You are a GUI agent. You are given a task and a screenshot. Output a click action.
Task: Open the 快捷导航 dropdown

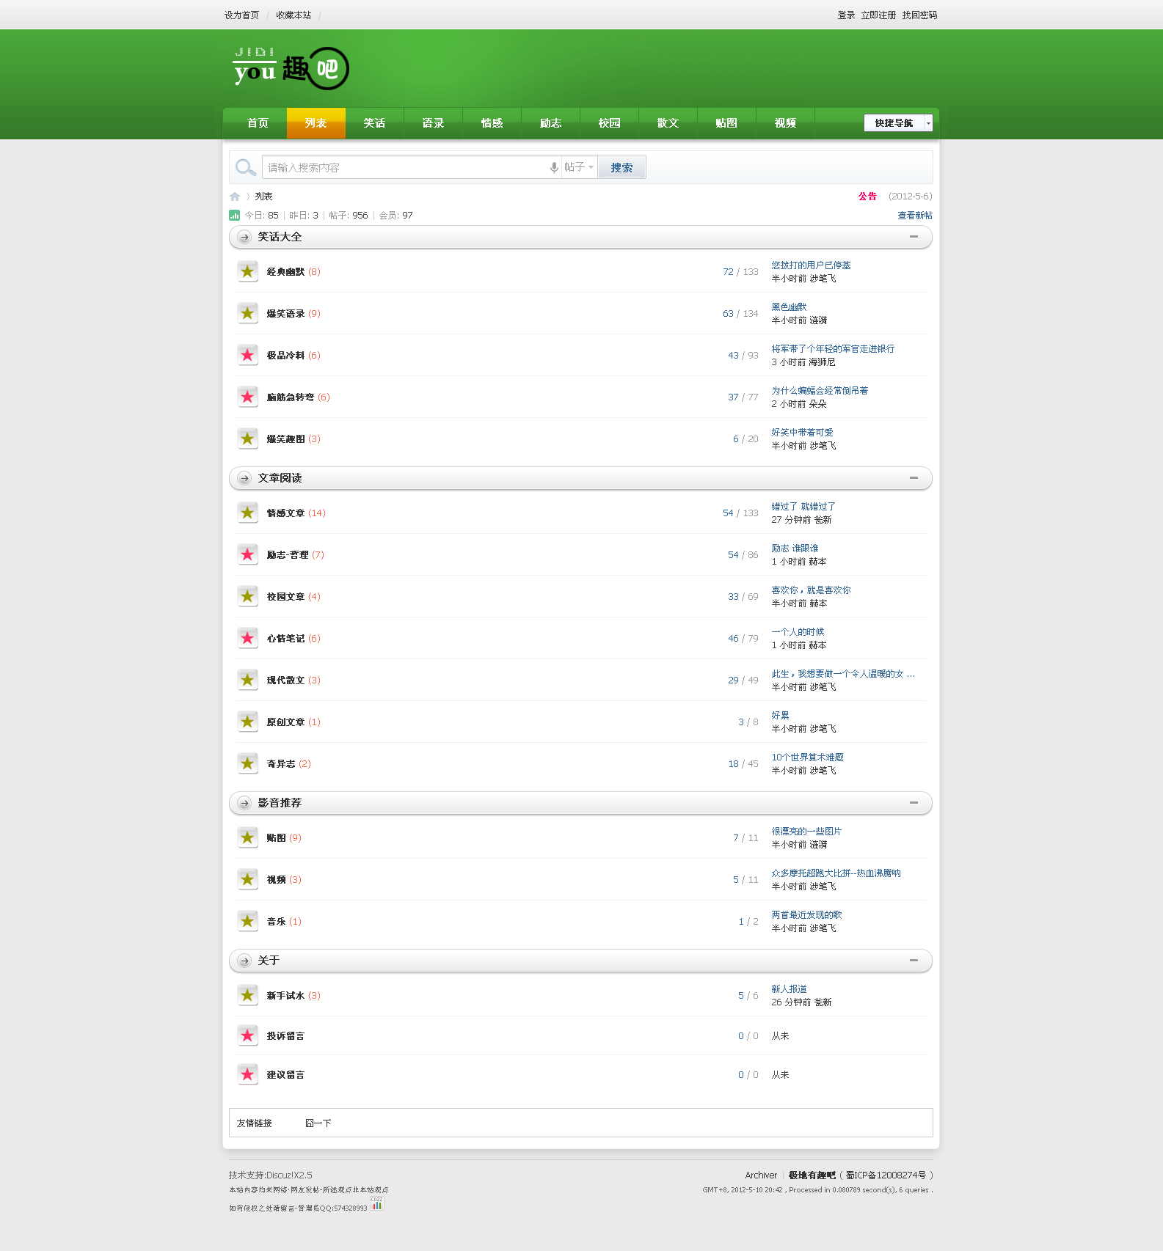[898, 122]
